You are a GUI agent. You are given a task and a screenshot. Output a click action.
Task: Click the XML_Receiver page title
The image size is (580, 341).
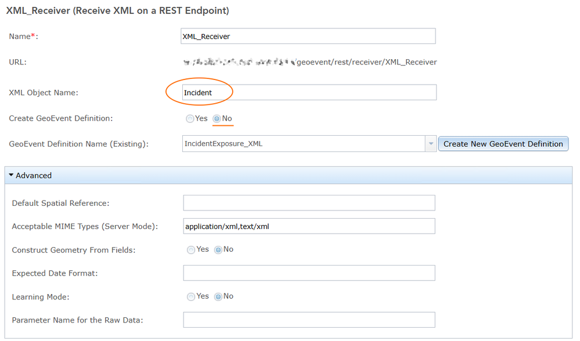[117, 10]
